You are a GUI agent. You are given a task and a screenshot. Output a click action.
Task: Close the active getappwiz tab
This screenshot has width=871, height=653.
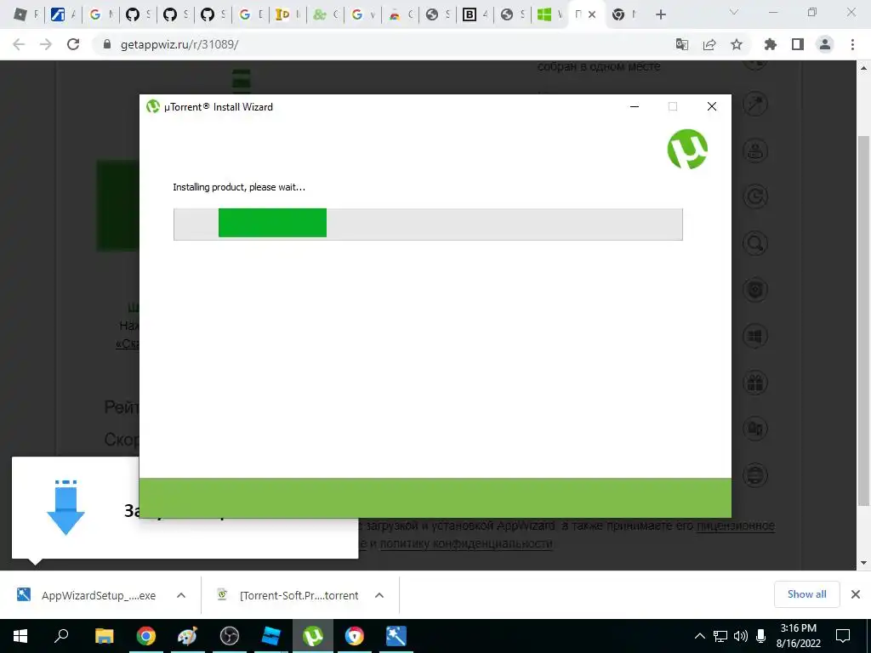tap(592, 15)
